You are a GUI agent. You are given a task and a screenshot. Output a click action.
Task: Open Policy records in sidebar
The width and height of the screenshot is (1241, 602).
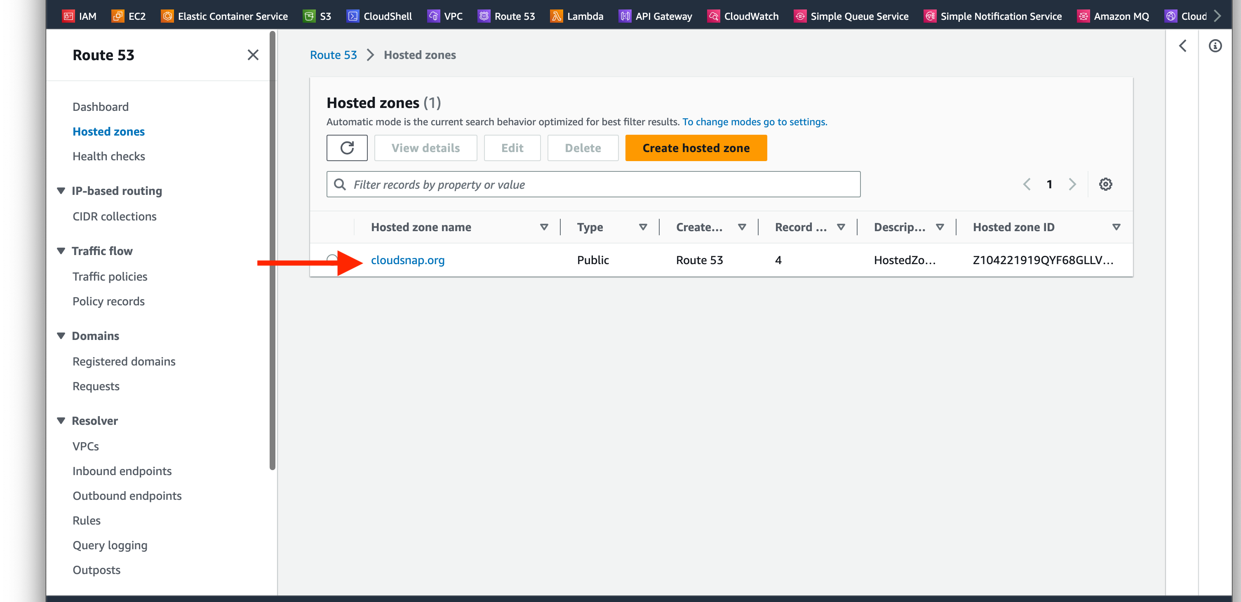coord(108,301)
